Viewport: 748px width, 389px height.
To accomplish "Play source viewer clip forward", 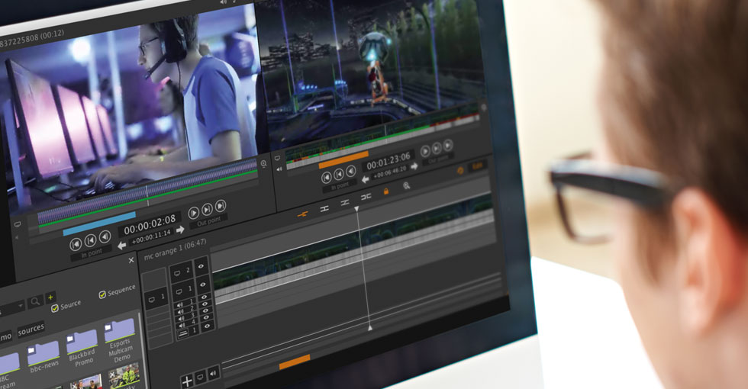I will click(x=194, y=213).
